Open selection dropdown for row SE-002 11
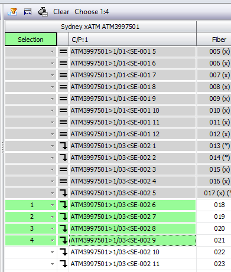The width and height of the screenshot is (231, 272). (52, 264)
